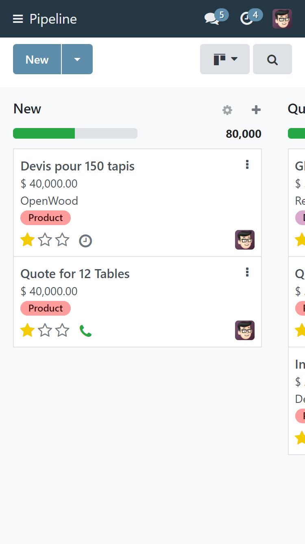Screen dimensions: 305x544
Task: Click the green phone icon on Quote card
Action: tap(85, 331)
